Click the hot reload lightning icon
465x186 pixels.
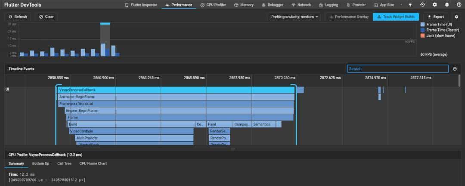click(410, 5)
